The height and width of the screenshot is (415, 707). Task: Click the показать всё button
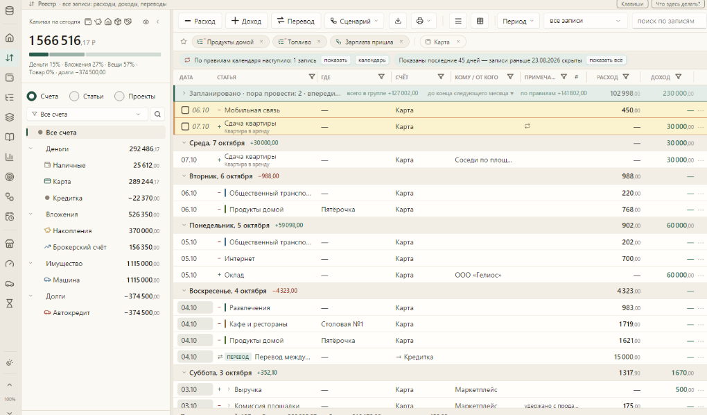tap(606, 60)
